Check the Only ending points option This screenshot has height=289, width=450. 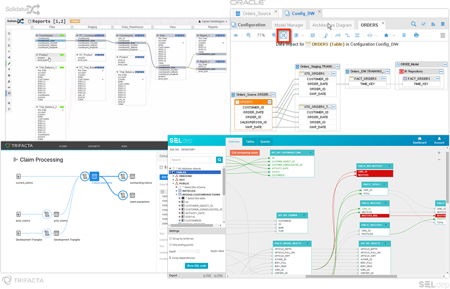[x=170, y=245]
